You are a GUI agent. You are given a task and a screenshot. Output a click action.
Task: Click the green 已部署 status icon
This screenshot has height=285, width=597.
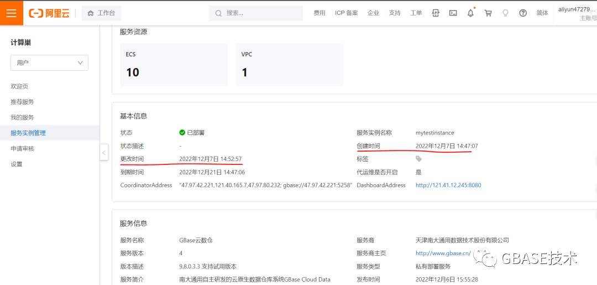(182, 133)
